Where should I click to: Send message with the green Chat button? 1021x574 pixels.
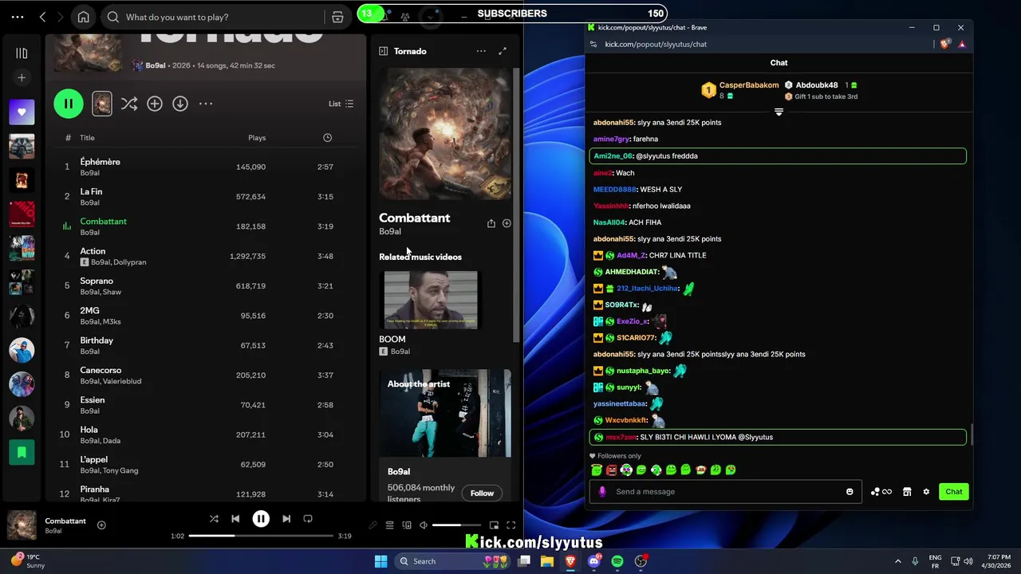point(954,492)
